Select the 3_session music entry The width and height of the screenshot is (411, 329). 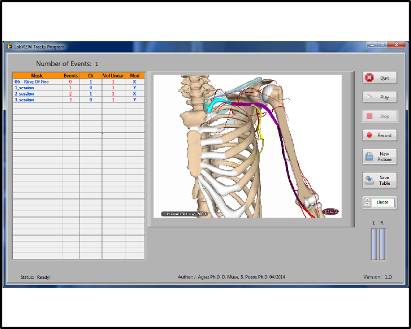24,100
